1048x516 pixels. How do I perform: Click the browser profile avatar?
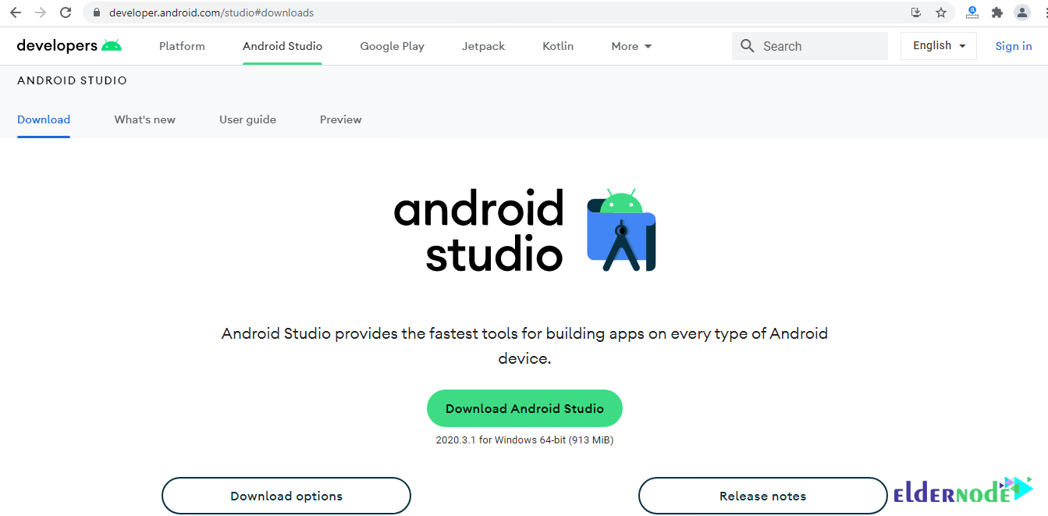pyautogui.click(x=1022, y=12)
